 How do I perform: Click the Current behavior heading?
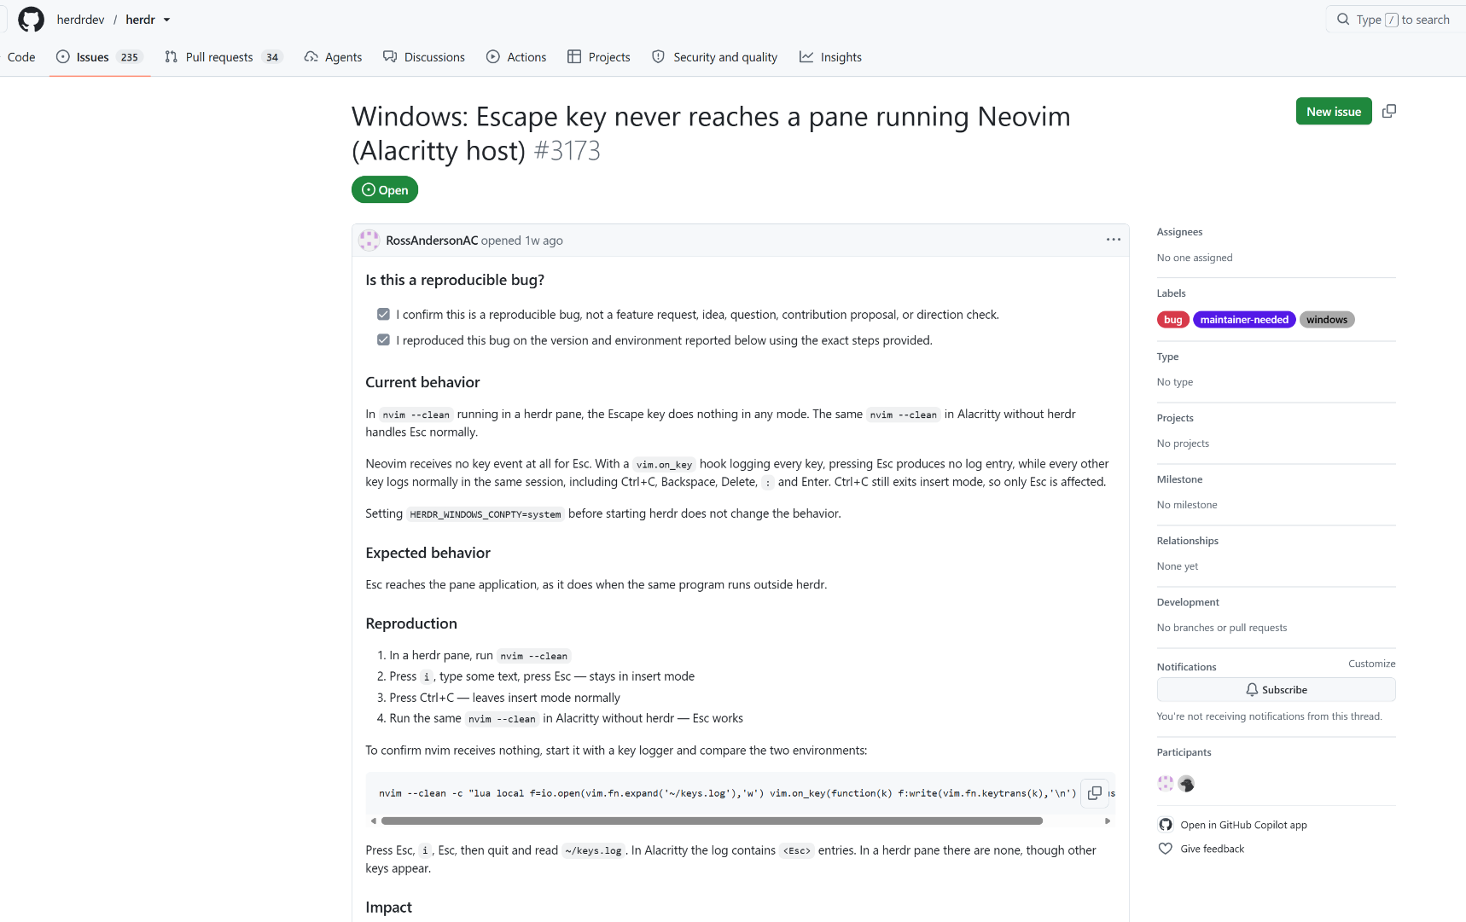coord(422,382)
